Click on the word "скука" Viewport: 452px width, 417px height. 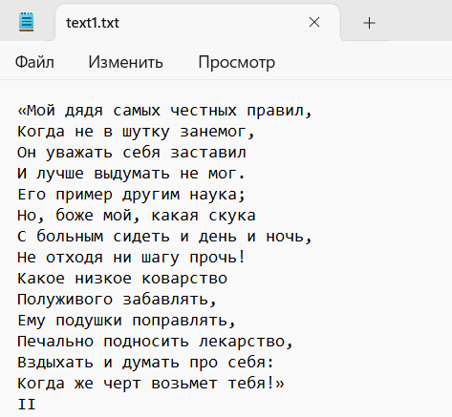pos(232,216)
